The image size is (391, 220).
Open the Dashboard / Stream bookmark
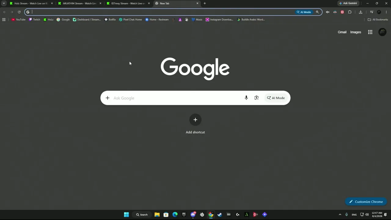(87, 20)
